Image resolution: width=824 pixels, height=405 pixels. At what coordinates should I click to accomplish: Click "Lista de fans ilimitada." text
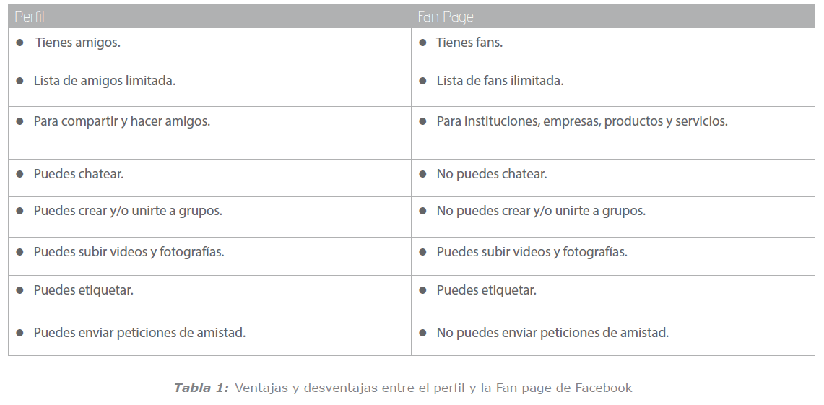(x=500, y=81)
